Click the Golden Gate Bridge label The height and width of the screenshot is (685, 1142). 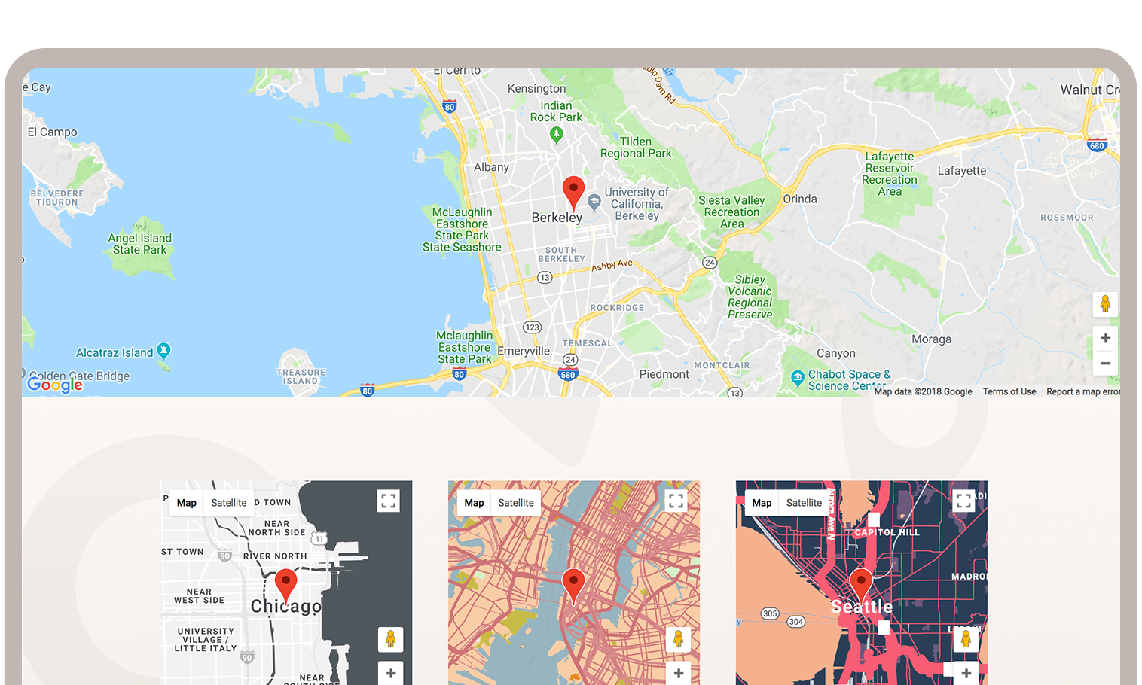(x=79, y=376)
